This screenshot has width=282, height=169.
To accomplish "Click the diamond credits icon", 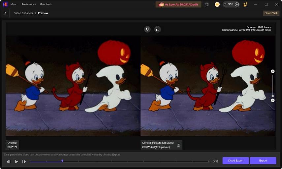I will pos(225,5).
